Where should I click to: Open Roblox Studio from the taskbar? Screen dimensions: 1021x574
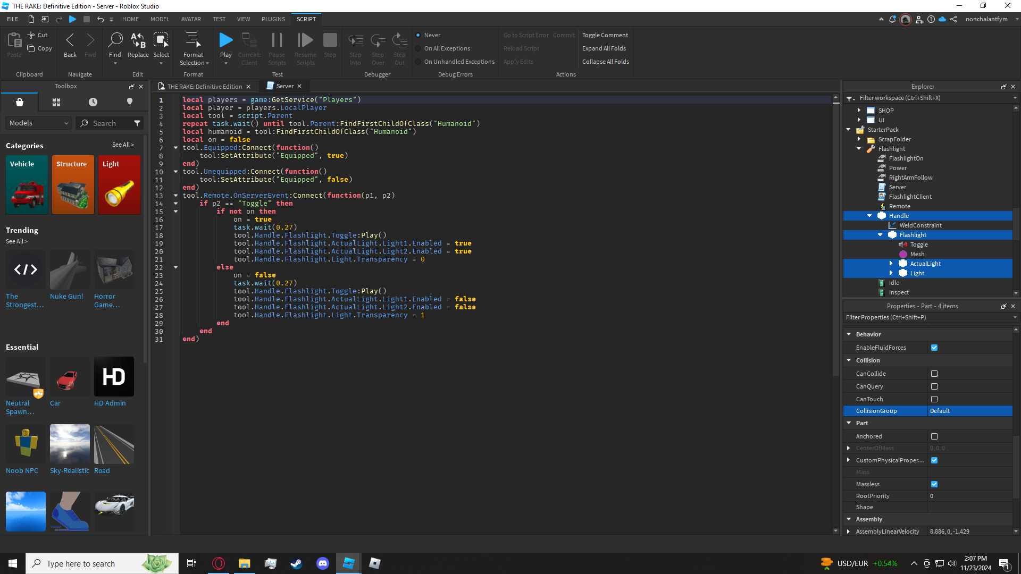coord(348,563)
